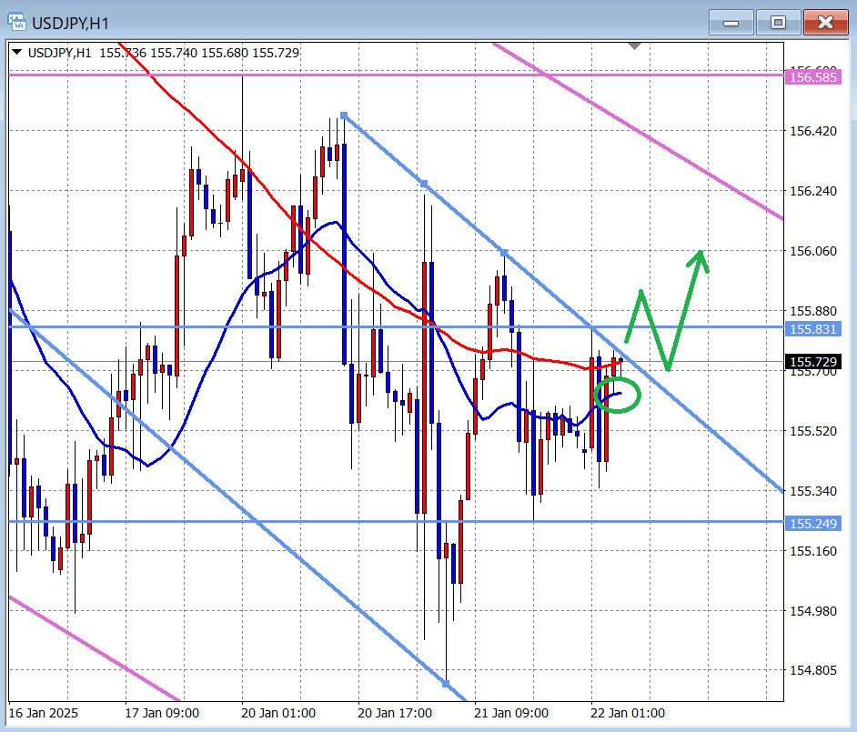857x732 pixels.
Task: Click the black triangle beside USDJPY,H1 label
Action: tap(18, 53)
